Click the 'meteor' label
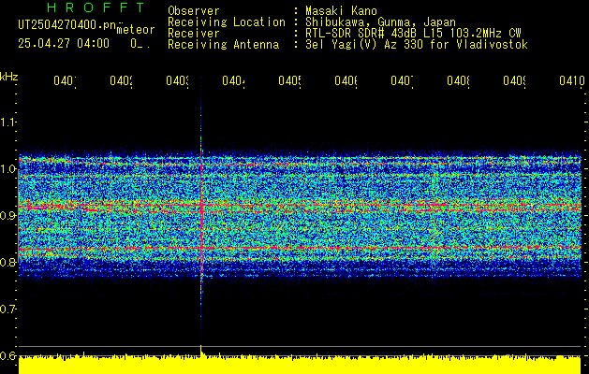This screenshot has height=374, width=589. (136, 30)
